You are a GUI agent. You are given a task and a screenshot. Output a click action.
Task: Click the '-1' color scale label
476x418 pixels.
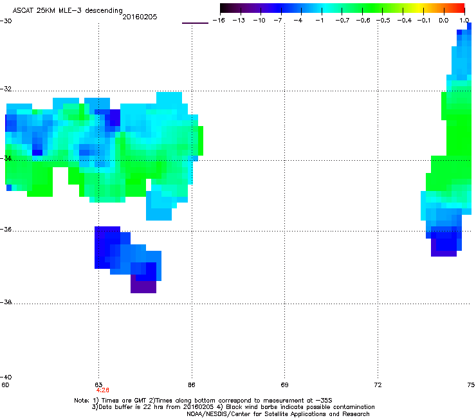pyautogui.click(x=319, y=21)
